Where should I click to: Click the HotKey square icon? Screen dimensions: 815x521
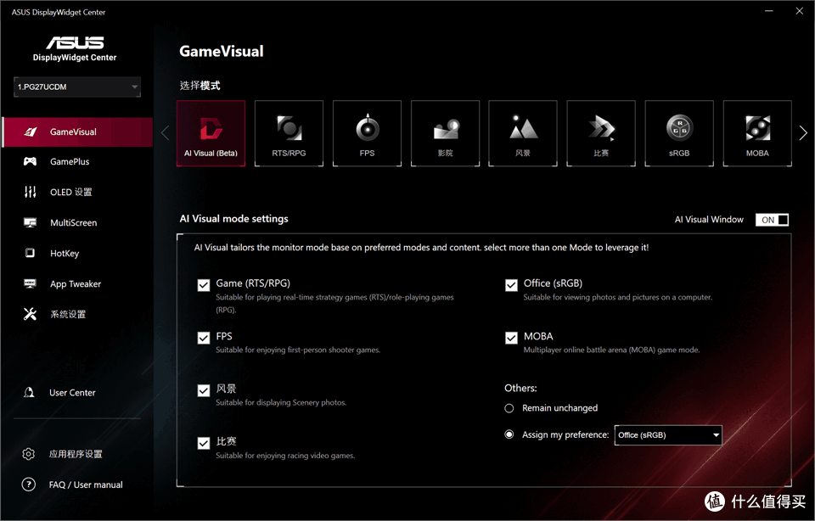[31, 253]
